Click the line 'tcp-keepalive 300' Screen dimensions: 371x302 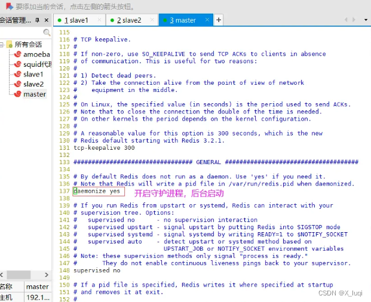[x=104, y=147]
